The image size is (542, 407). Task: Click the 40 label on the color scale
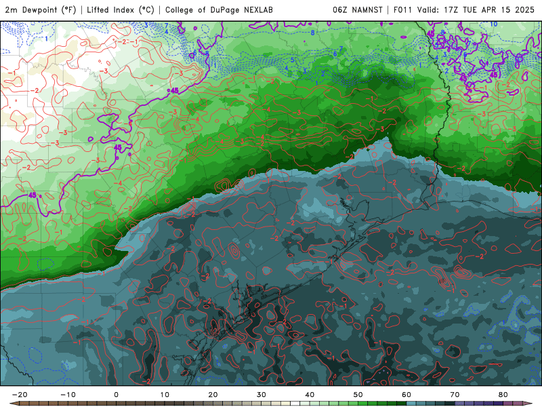click(x=310, y=395)
